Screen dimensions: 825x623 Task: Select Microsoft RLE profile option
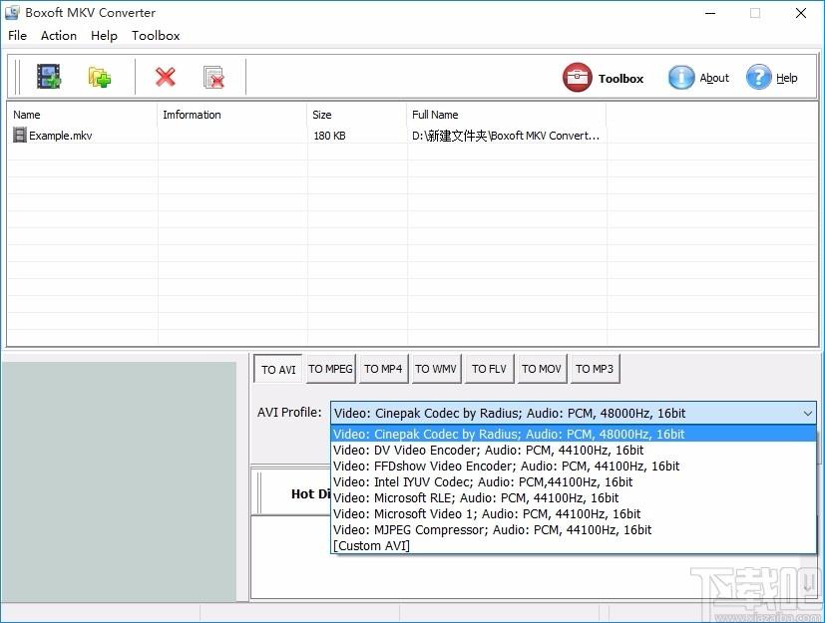click(x=574, y=497)
